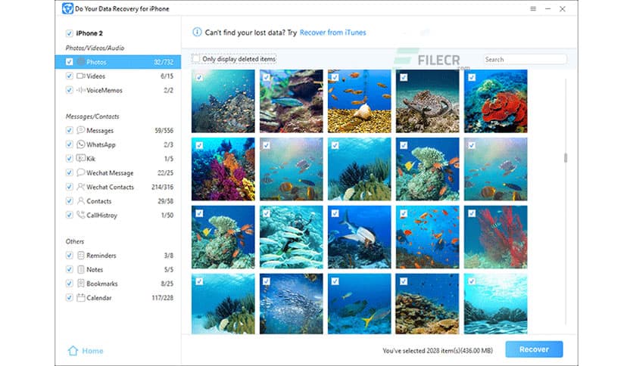Viewport: 633px width, 366px height.
Task: Click the Wechat Message icon
Action: point(81,172)
